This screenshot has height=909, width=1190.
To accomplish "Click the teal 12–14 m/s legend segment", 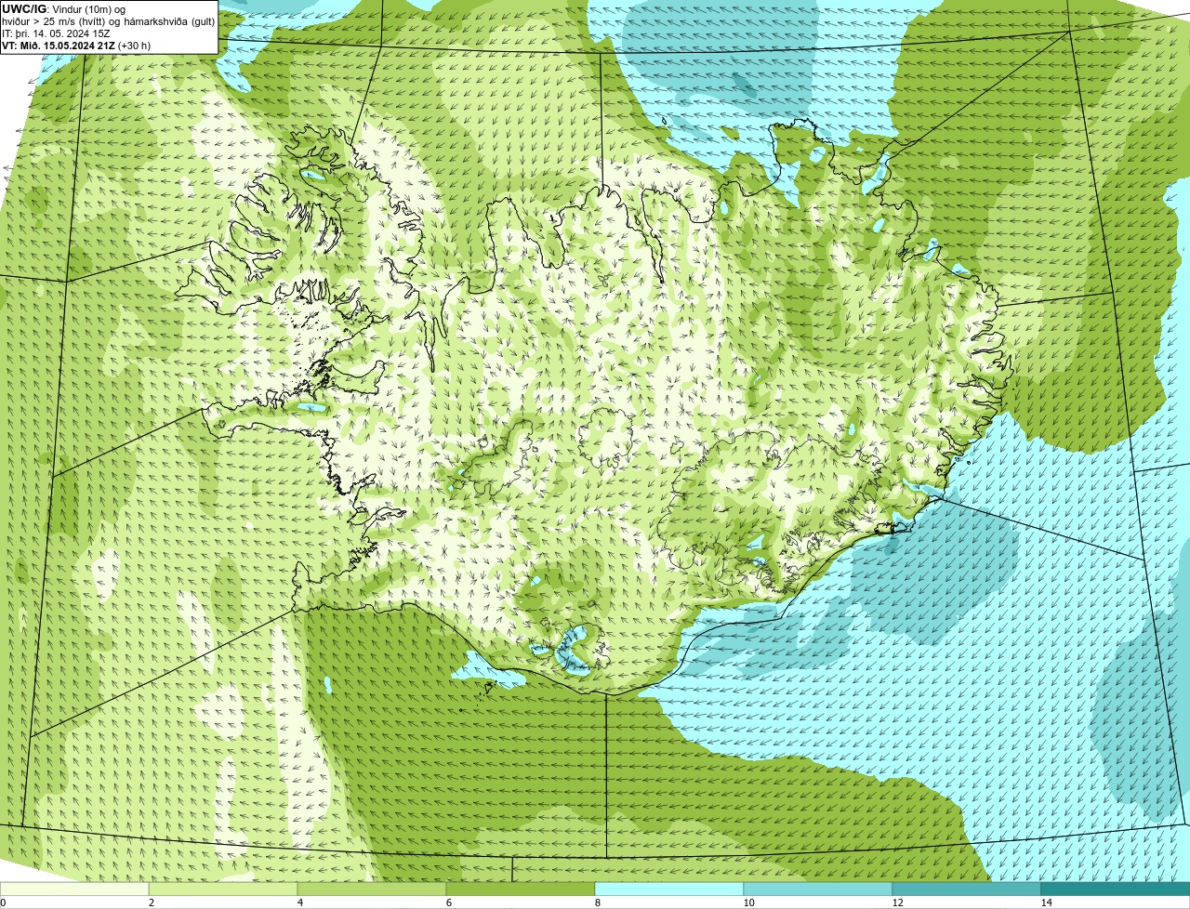I will (x=967, y=889).
